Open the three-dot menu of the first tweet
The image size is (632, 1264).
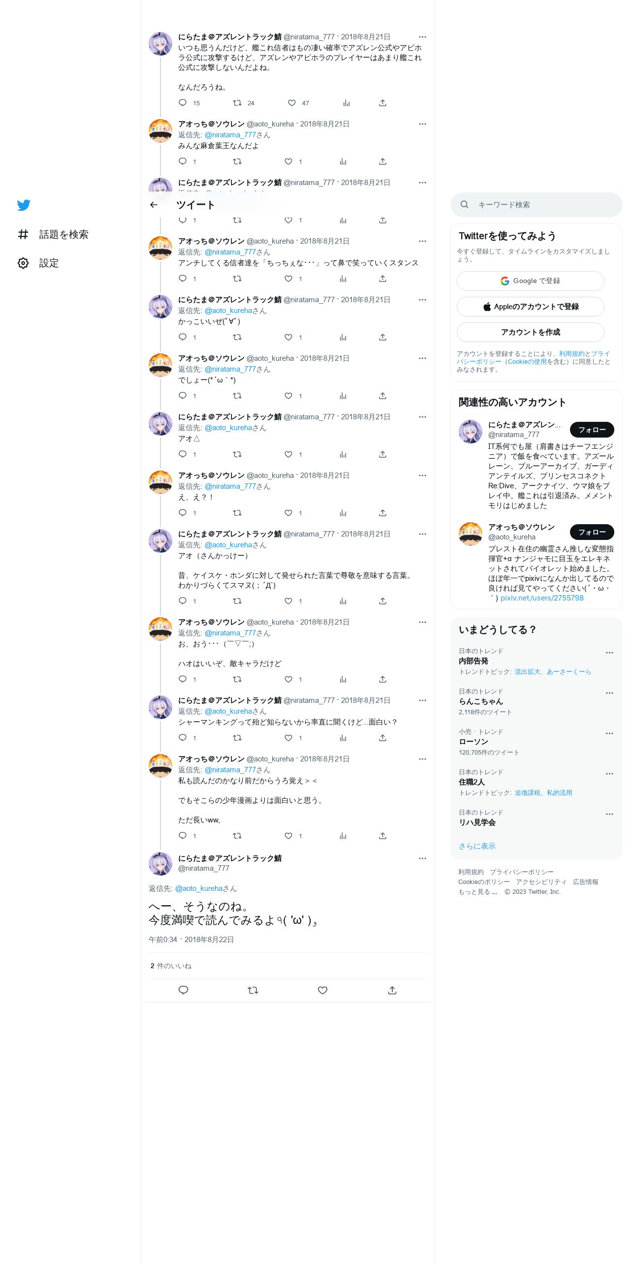point(422,37)
